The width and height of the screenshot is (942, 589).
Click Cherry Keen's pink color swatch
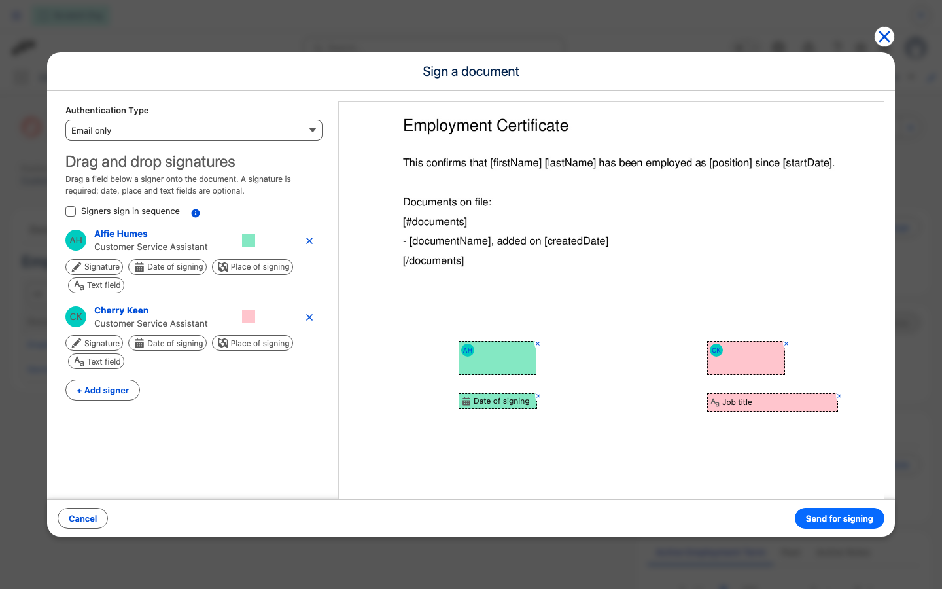click(x=249, y=317)
